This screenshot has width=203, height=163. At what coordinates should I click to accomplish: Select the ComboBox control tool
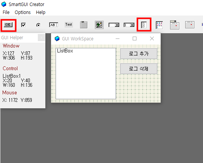click(129, 25)
